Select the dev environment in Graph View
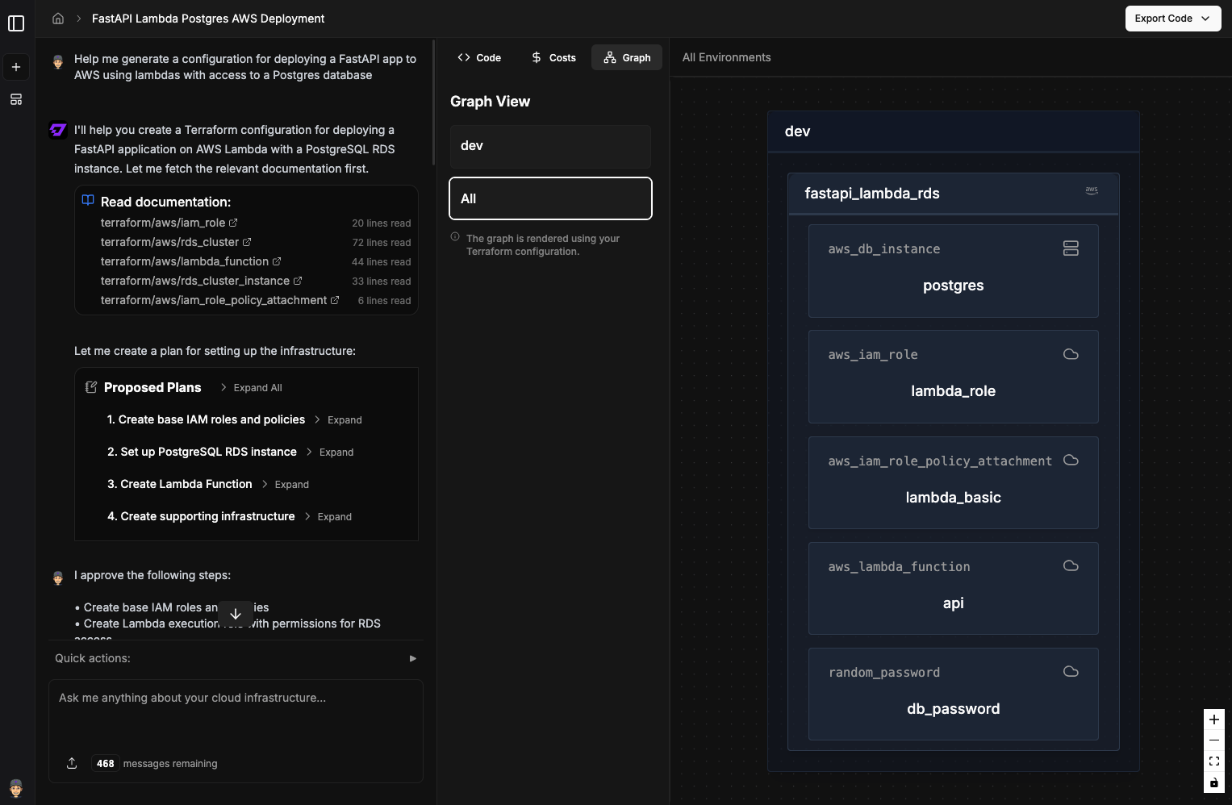The width and height of the screenshot is (1232, 805). click(550, 146)
